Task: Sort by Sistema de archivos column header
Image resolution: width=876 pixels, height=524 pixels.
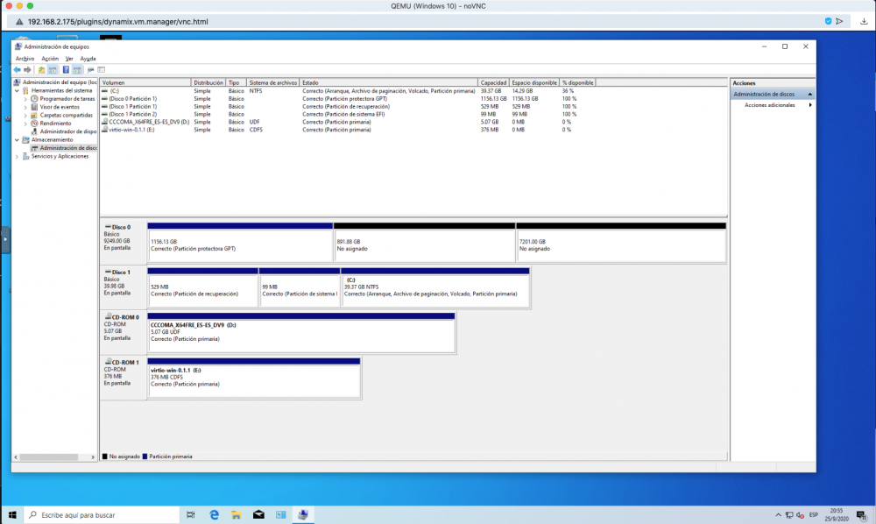Action: pyautogui.click(x=273, y=82)
